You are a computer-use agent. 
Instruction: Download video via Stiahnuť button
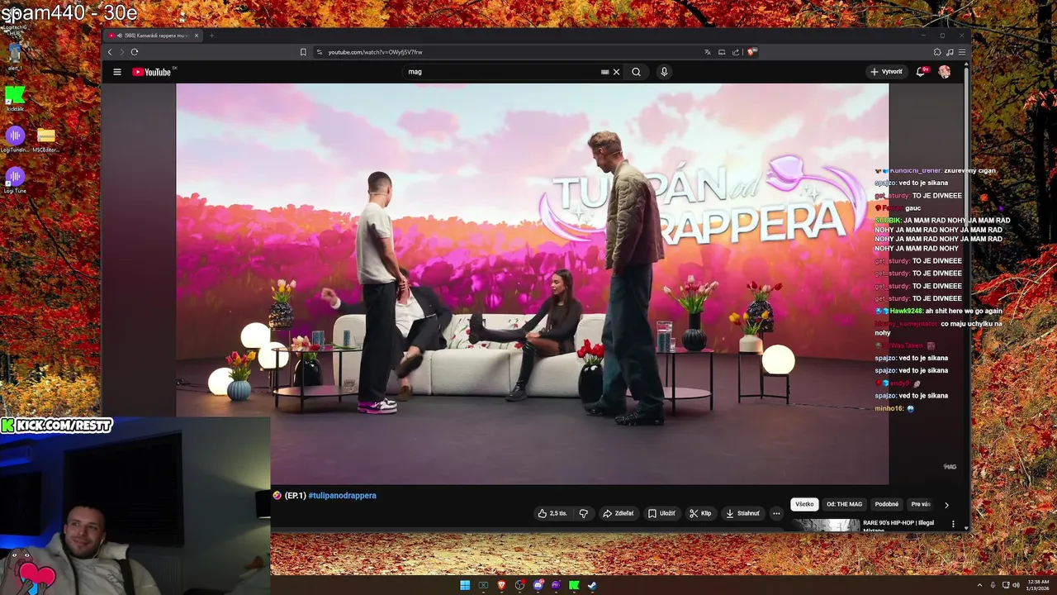(742, 513)
